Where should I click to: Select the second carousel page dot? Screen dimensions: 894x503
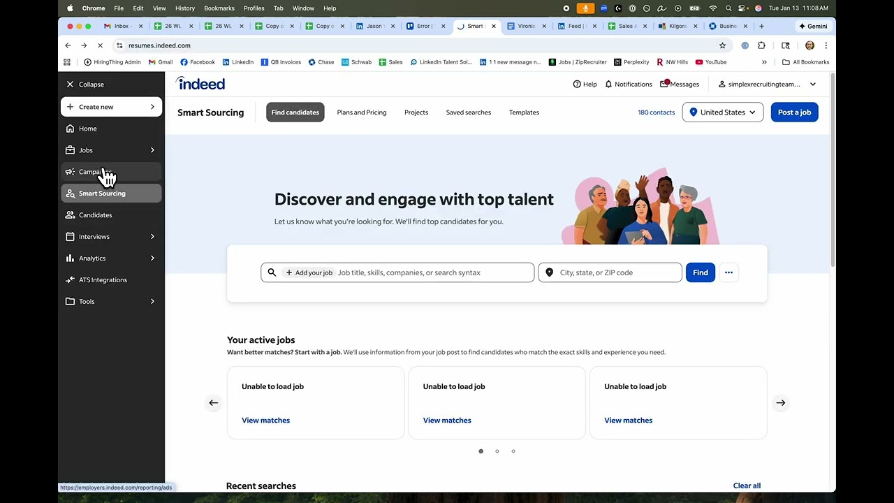coord(497,451)
